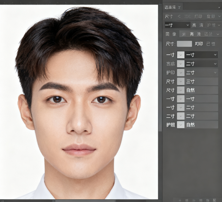Open the 二寸 value dropdown in the 言庙 row
The image size is (222, 202).
pos(202,64)
